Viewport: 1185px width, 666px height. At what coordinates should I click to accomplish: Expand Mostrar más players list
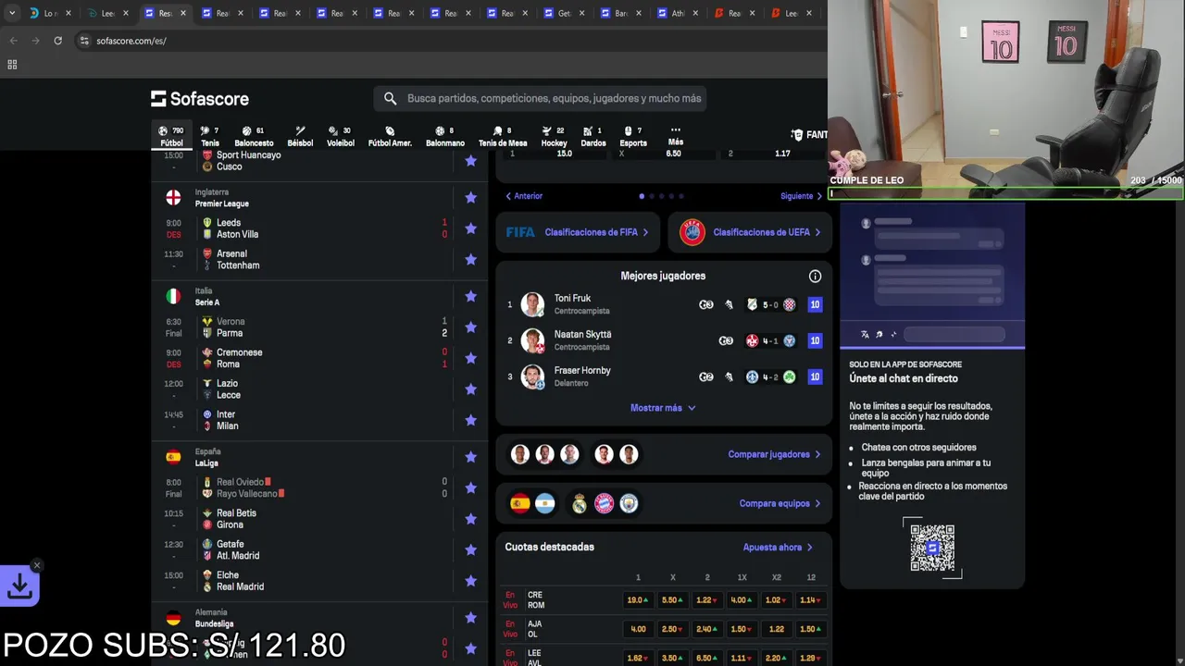tap(663, 408)
